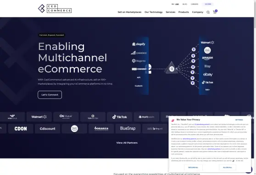Open the search magnifier icon
This screenshot has width=256, height=175.
tap(208, 12)
